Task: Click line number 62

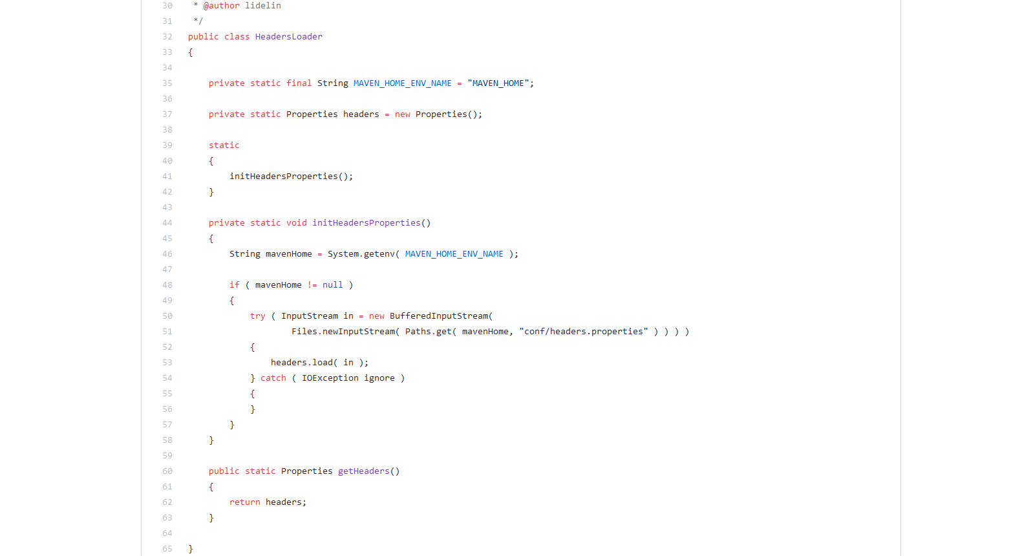Action: click(167, 502)
